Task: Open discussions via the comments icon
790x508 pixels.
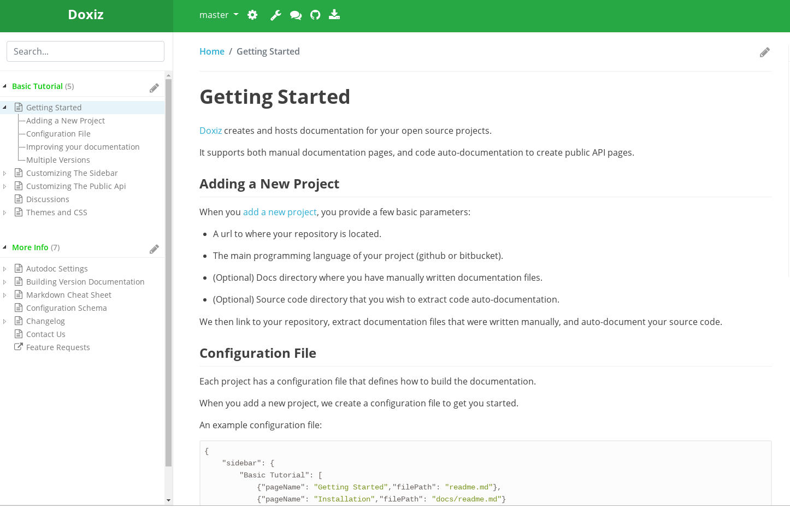Action: (296, 15)
